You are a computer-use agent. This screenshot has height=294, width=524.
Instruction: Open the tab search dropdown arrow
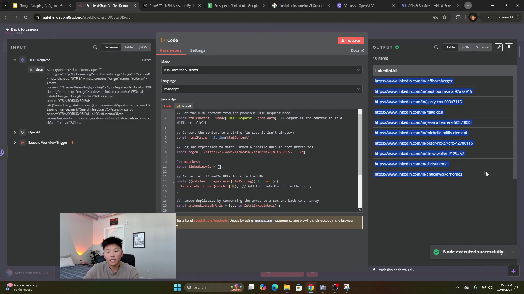[x=5, y=5]
